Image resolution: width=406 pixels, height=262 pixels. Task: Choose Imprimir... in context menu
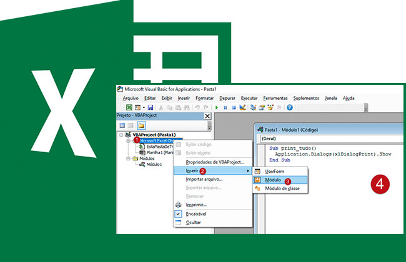[213, 205]
